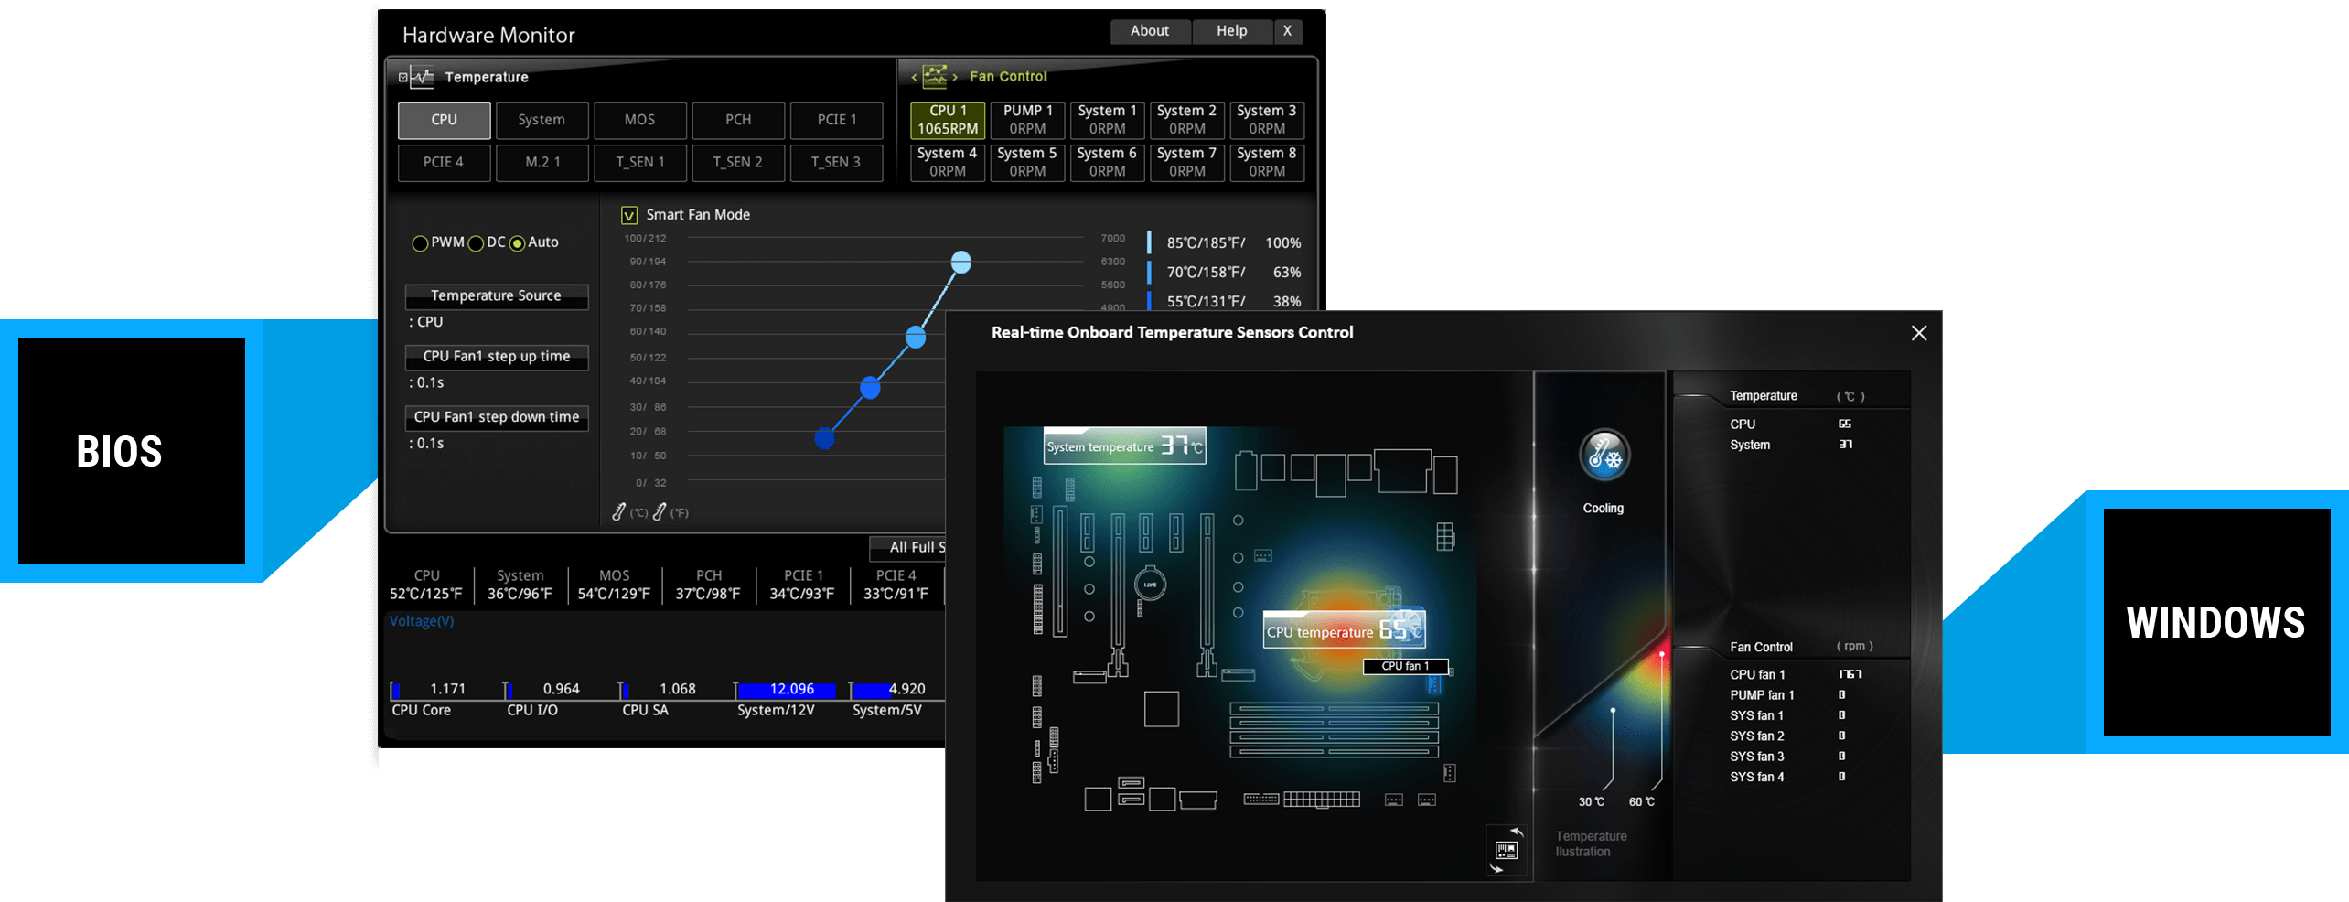Select the System 3 fan button
This screenshot has height=902, width=2349.
pyautogui.click(x=1267, y=120)
